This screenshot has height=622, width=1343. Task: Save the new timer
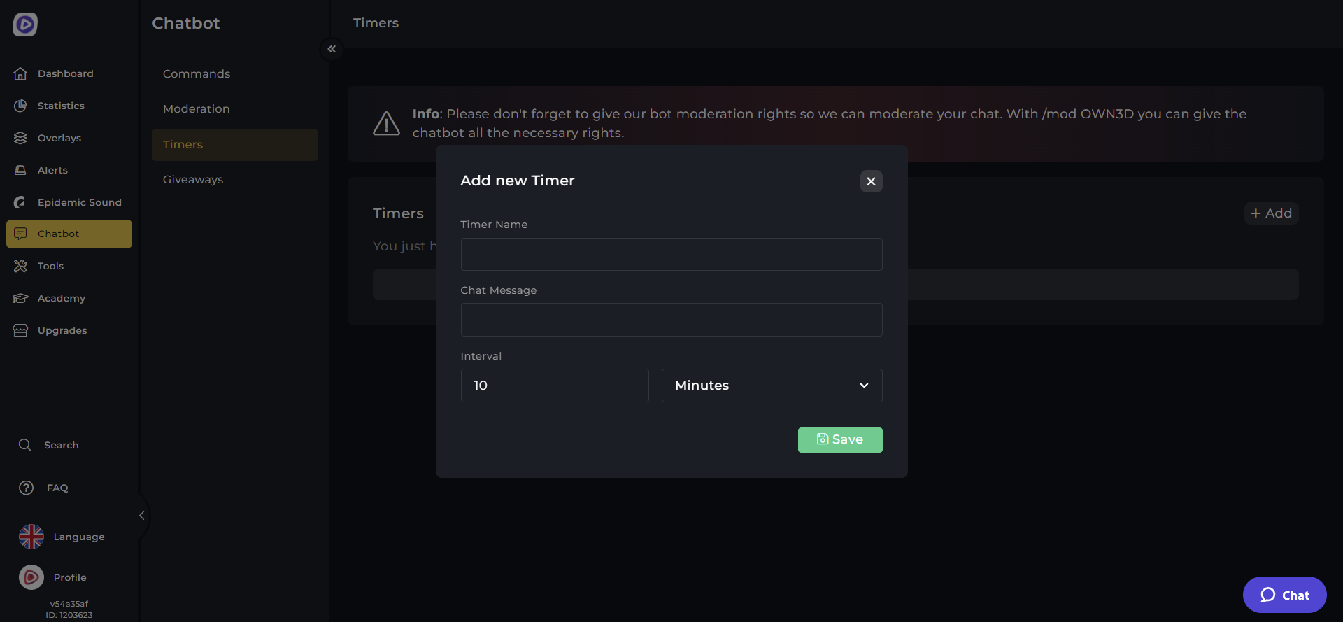click(x=839, y=439)
